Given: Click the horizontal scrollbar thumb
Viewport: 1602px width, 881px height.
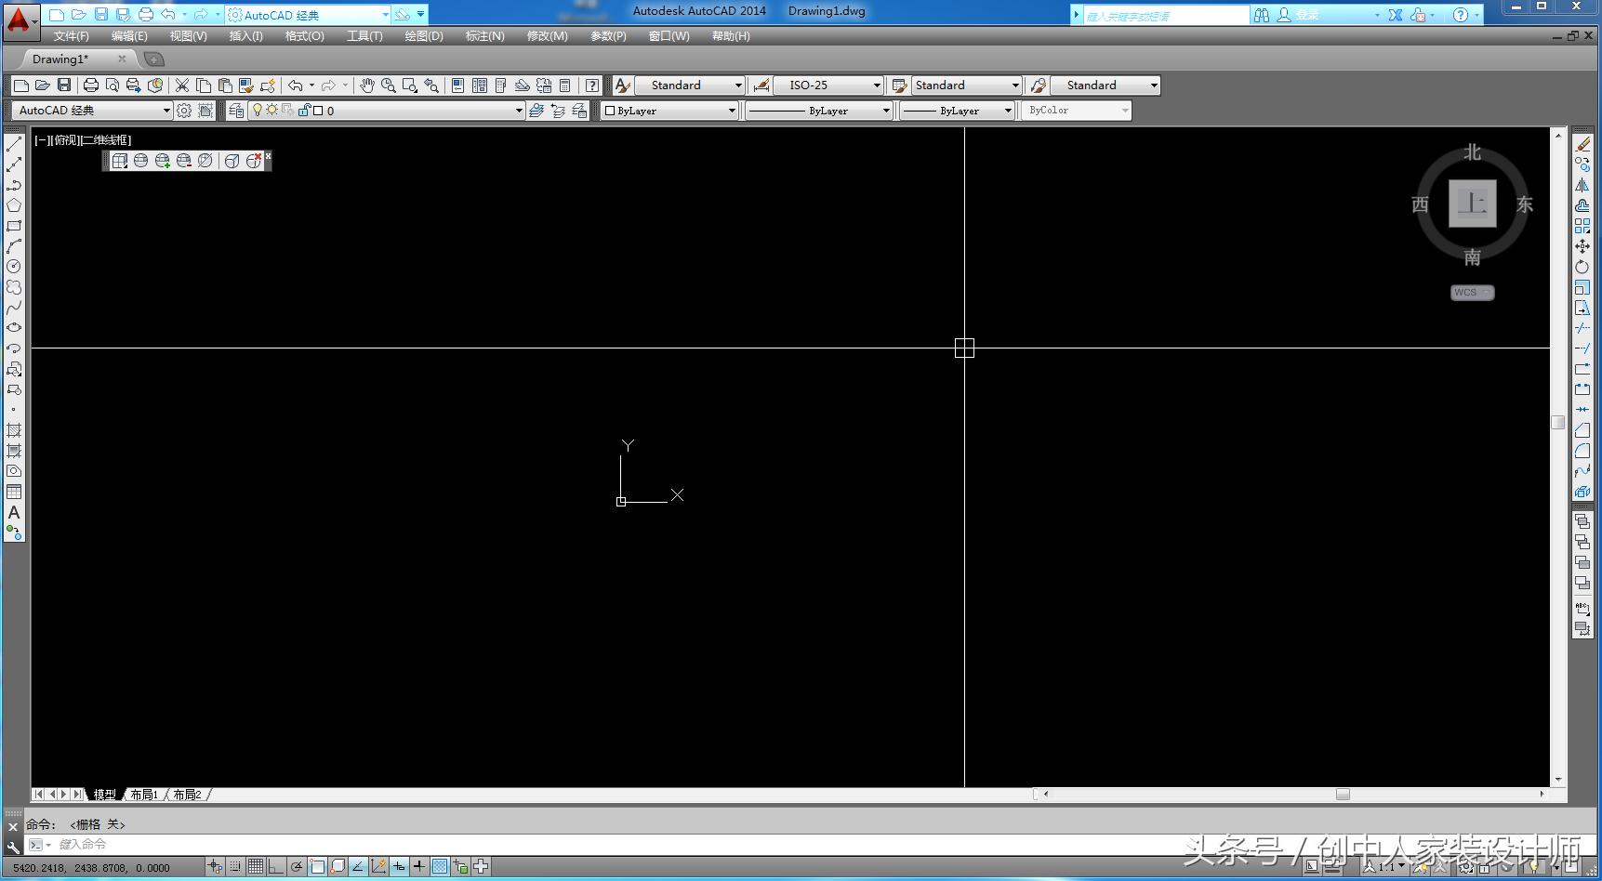Looking at the screenshot, I should [x=1343, y=795].
